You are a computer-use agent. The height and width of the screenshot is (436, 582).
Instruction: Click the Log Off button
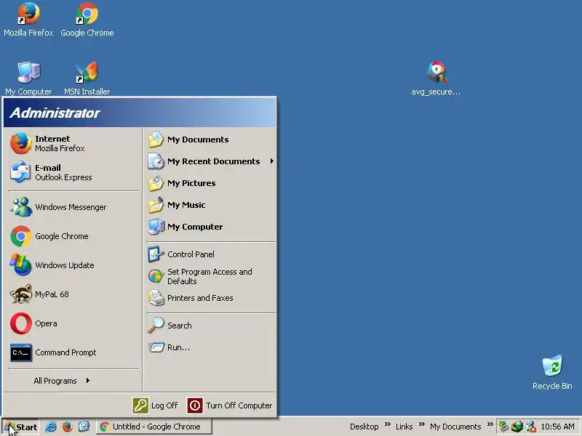155,405
